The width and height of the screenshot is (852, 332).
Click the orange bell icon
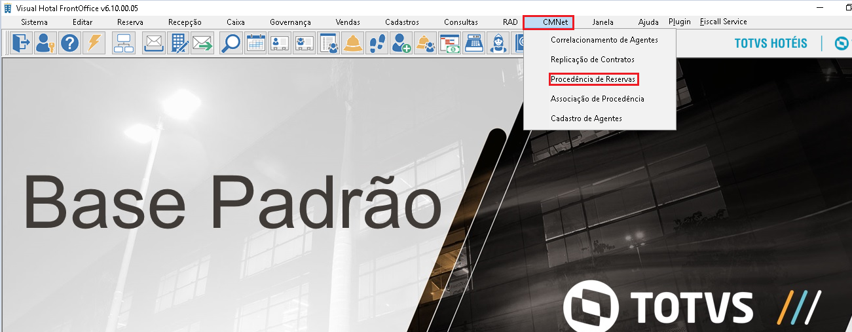point(353,44)
